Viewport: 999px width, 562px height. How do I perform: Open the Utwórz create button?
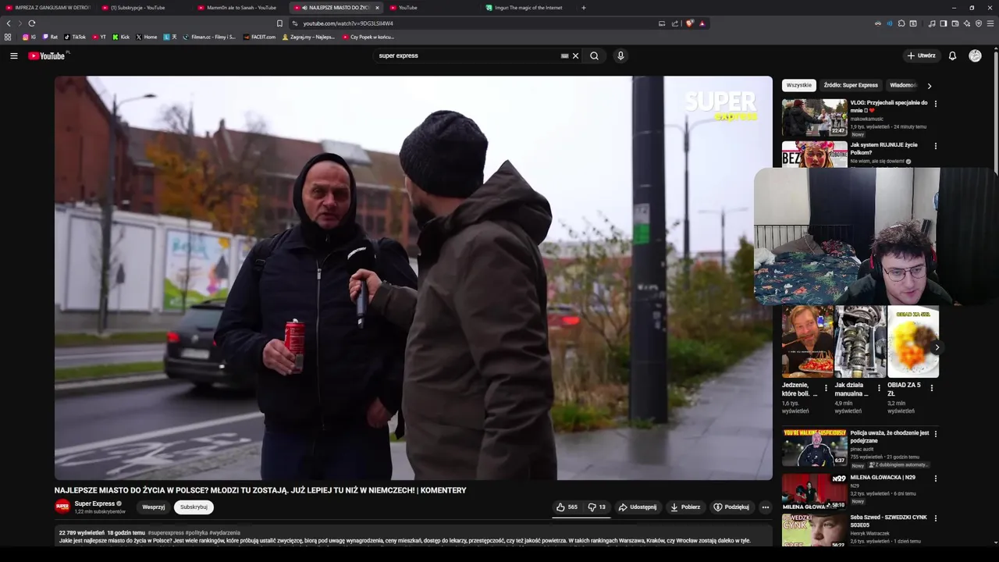921,55
